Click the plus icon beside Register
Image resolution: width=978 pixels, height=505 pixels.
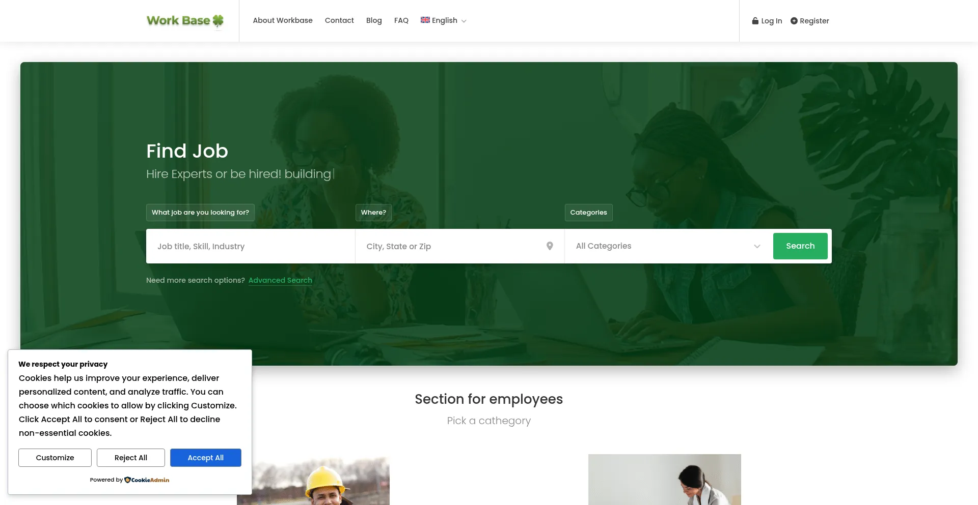pyautogui.click(x=794, y=21)
